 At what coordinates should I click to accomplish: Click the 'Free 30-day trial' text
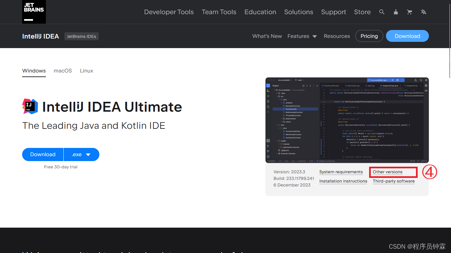pos(61,167)
